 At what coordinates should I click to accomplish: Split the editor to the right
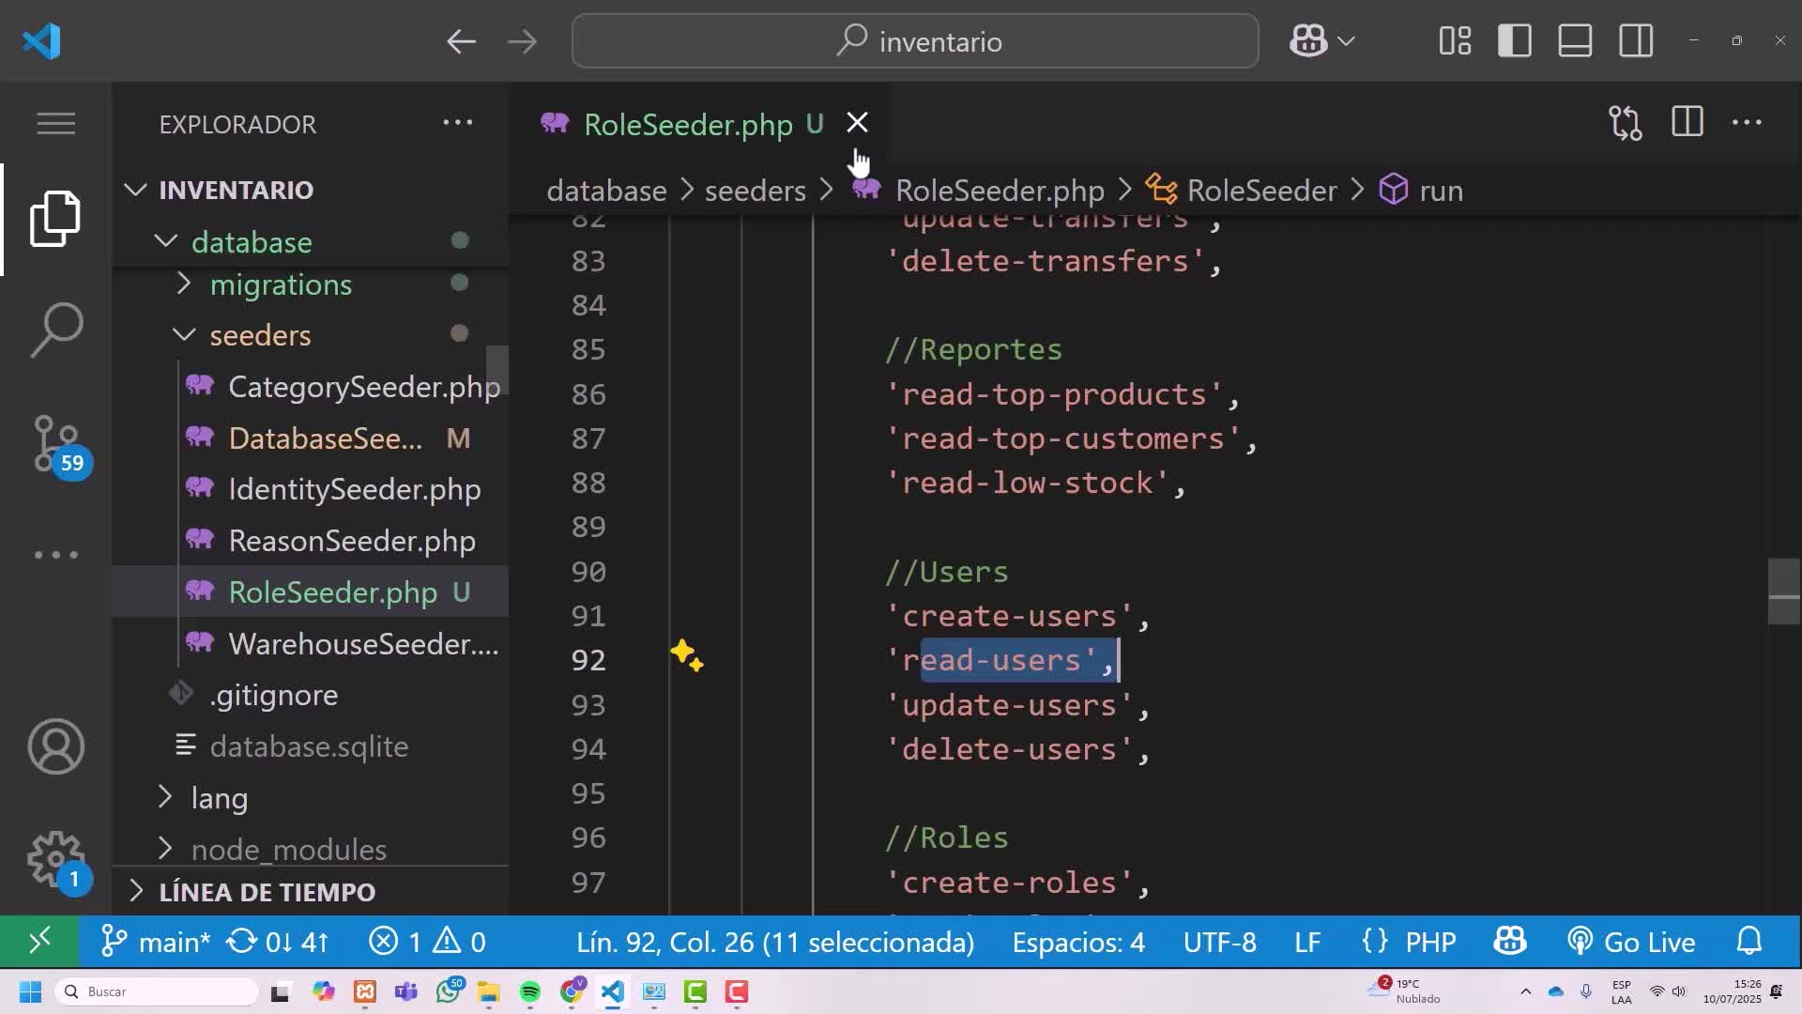[x=1687, y=123]
